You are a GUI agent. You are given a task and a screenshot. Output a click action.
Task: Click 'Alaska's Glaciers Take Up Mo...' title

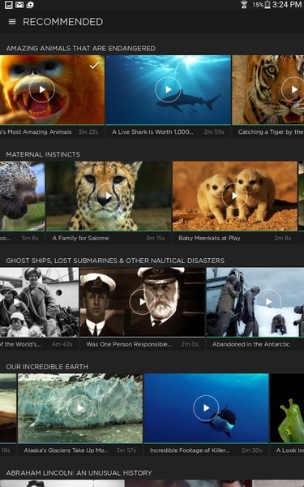click(66, 450)
